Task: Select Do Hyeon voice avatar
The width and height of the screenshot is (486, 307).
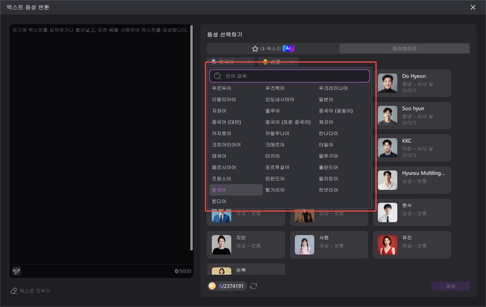Action: pyautogui.click(x=387, y=82)
